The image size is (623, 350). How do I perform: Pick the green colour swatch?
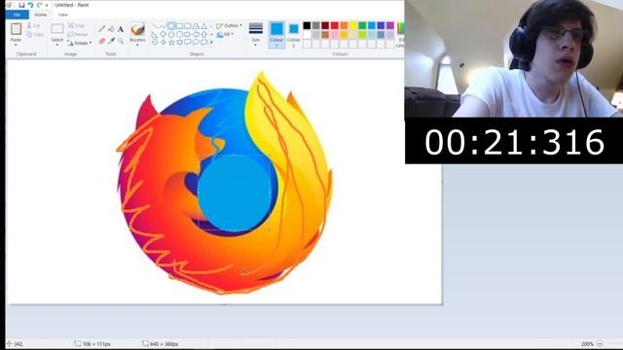click(362, 26)
